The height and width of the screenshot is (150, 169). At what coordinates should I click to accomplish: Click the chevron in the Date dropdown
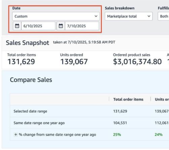(96, 16)
